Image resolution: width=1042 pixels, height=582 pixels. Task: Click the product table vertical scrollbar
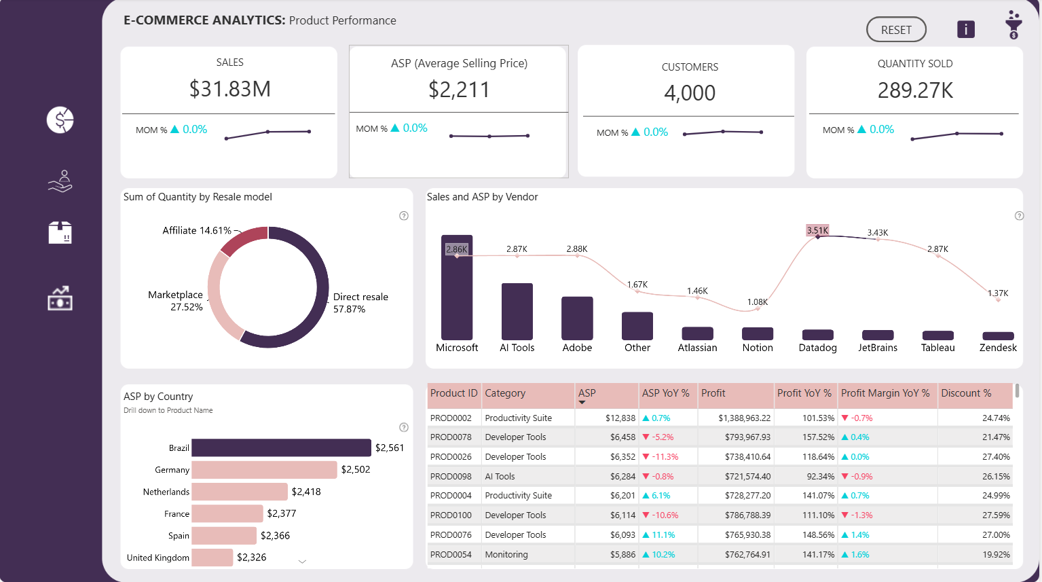click(x=1017, y=391)
